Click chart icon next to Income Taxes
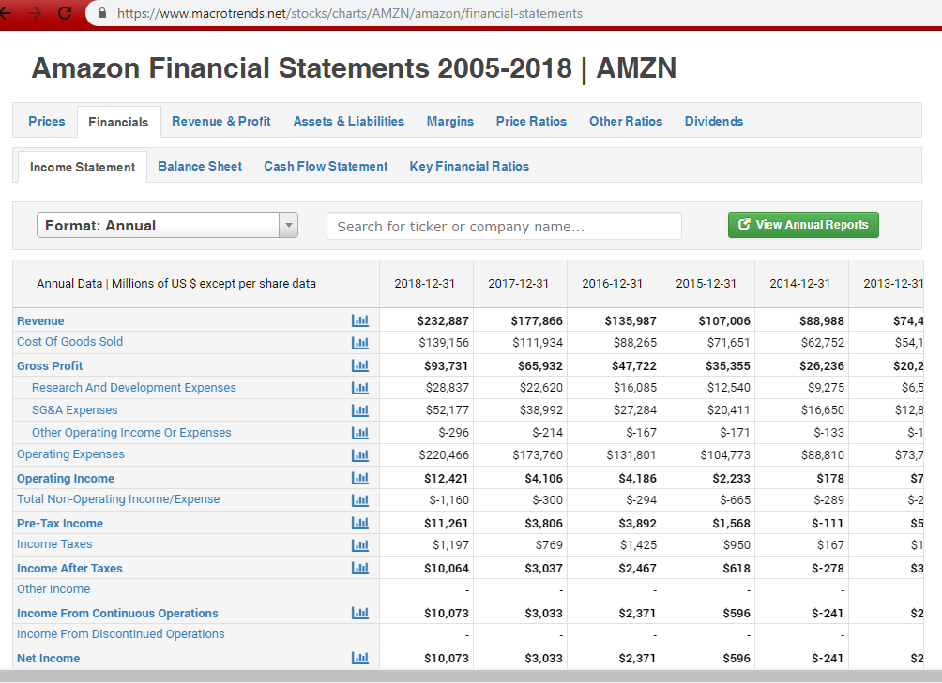Screen dimensions: 942x683 pyautogui.click(x=360, y=544)
